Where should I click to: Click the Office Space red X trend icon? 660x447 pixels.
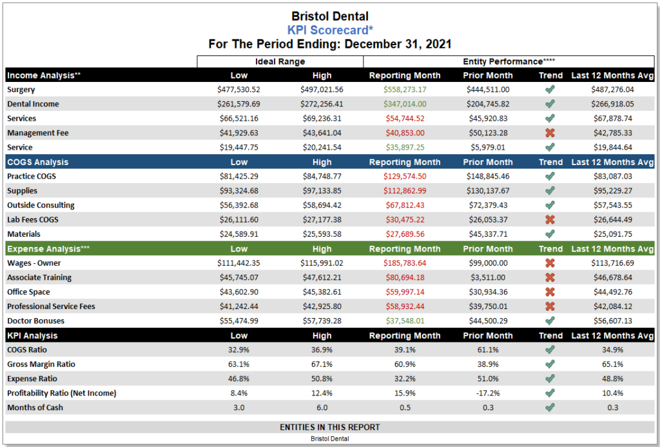point(550,292)
